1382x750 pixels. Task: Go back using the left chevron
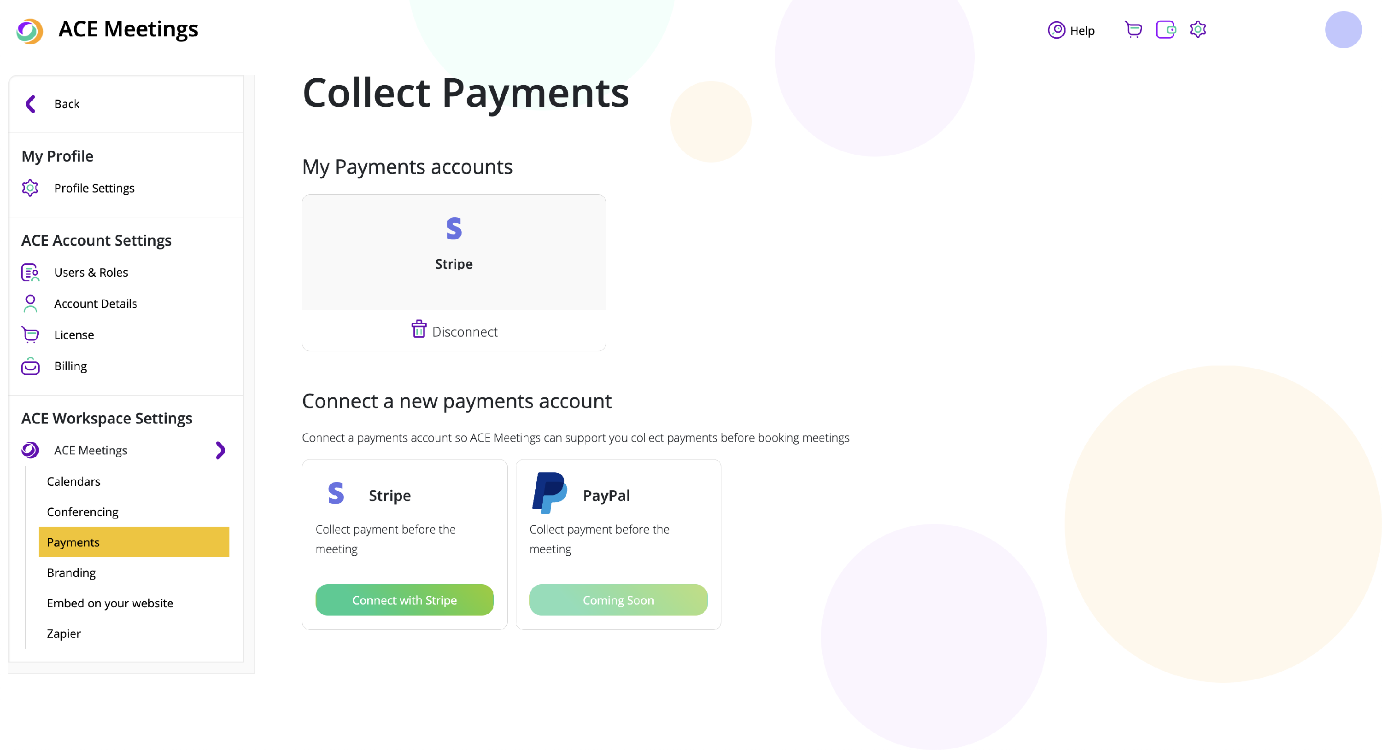tap(30, 104)
